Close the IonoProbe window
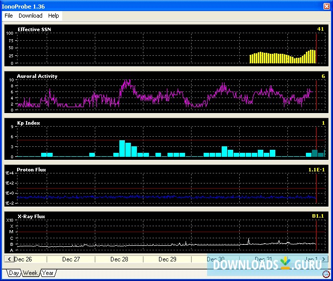The width and height of the screenshot is (333, 281). point(326,5)
